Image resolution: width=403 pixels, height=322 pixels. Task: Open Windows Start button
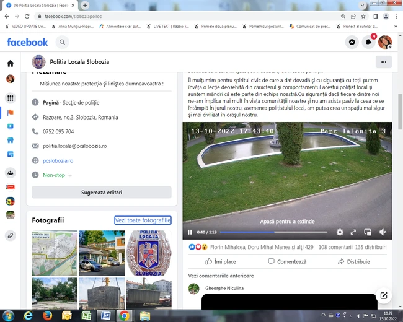(x=8, y=316)
